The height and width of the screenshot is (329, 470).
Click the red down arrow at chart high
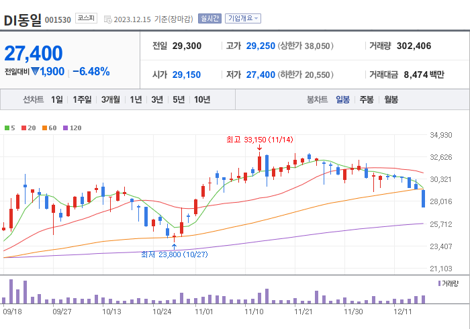tap(260, 148)
